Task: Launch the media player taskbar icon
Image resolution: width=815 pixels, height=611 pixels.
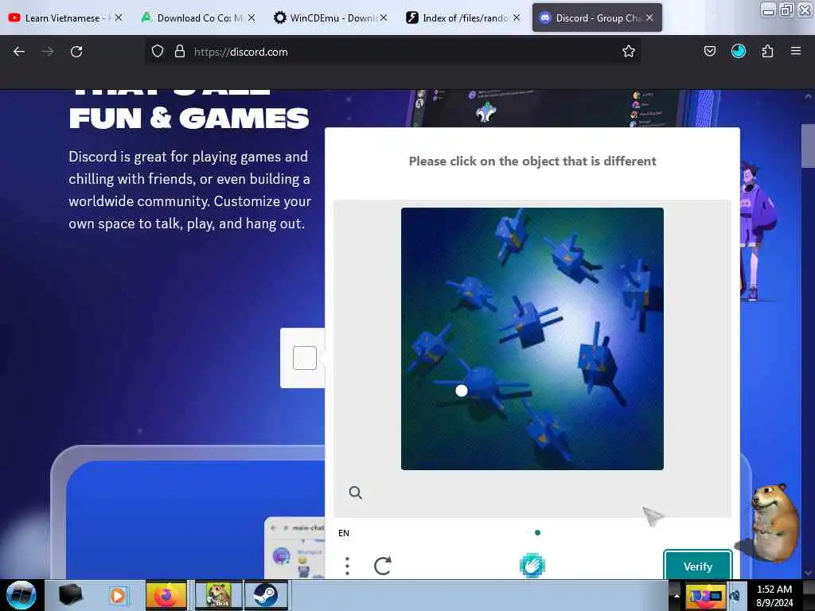Action: tap(118, 595)
